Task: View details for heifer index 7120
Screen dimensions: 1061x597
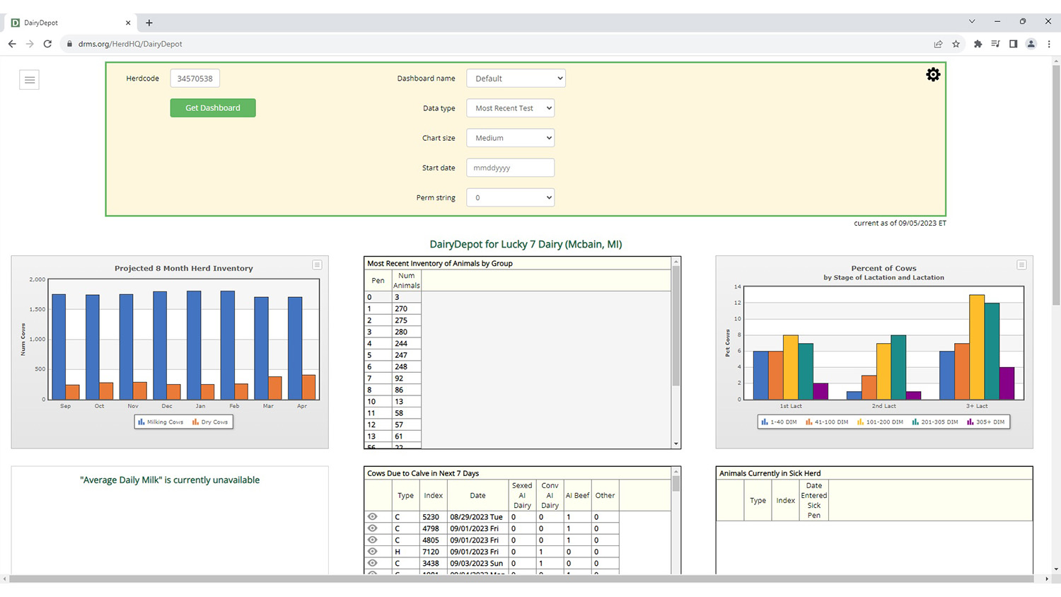Action: click(373, 552)
